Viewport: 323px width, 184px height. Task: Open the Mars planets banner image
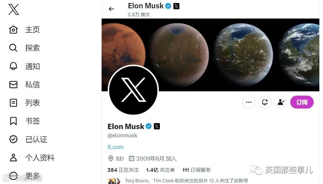(x=210, y=55)
